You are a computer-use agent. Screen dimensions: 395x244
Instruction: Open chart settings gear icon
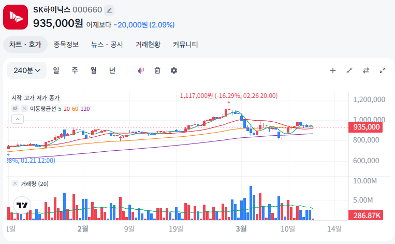pos(174,70)
